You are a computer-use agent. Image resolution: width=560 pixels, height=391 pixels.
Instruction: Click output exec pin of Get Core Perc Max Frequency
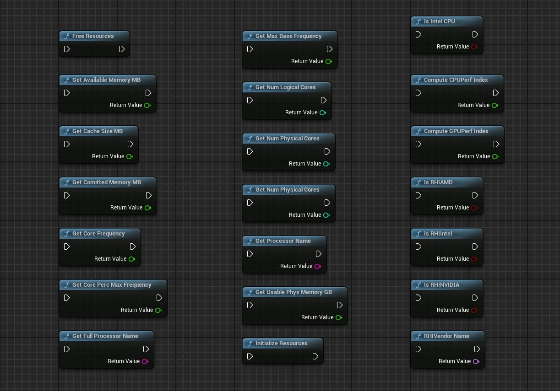[x=159, y=298]
